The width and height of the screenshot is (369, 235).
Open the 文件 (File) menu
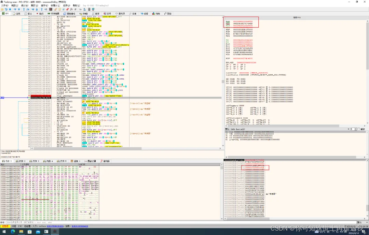click(x=5, y=5)
